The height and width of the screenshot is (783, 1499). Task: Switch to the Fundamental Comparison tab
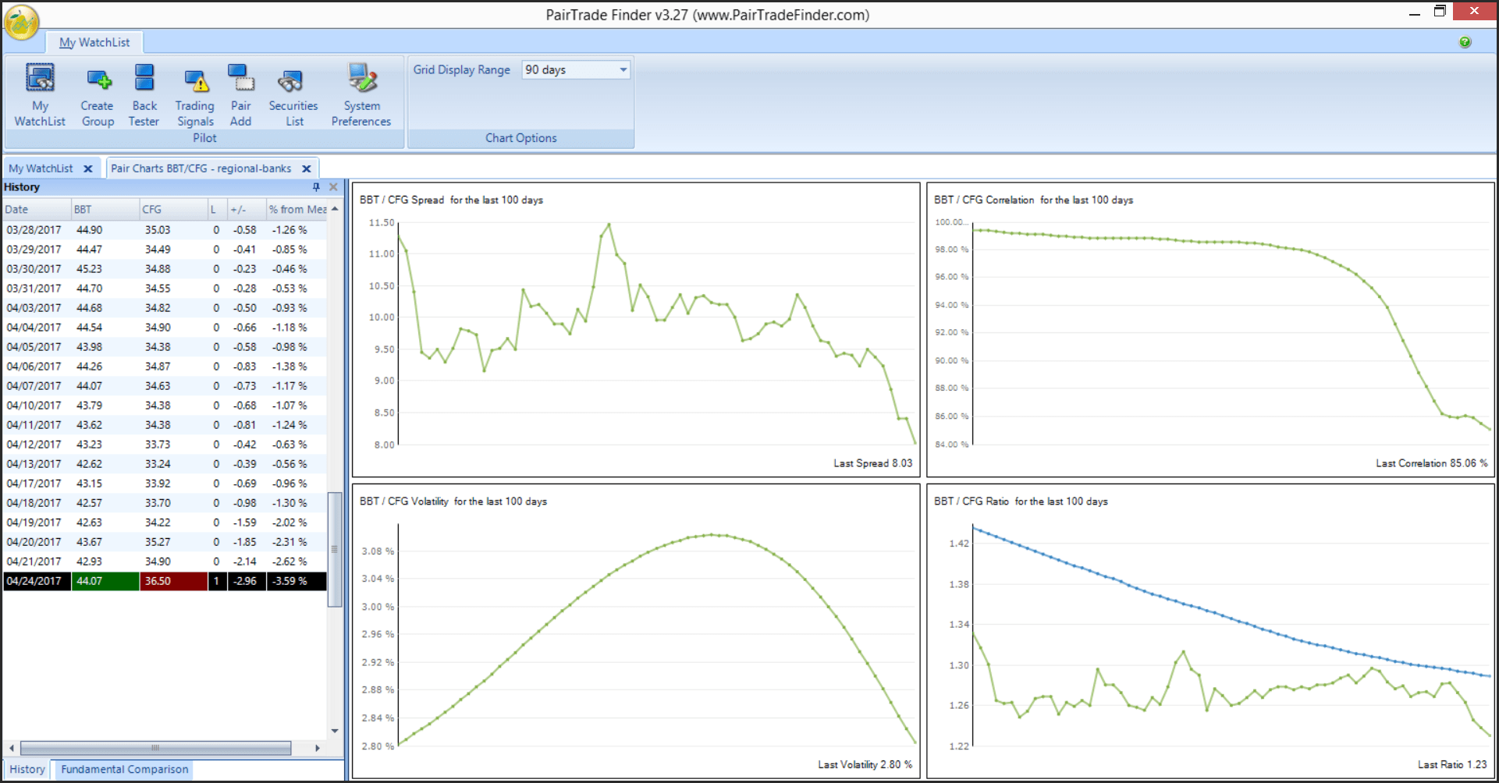pyautogui.click(x=124, y=769)
